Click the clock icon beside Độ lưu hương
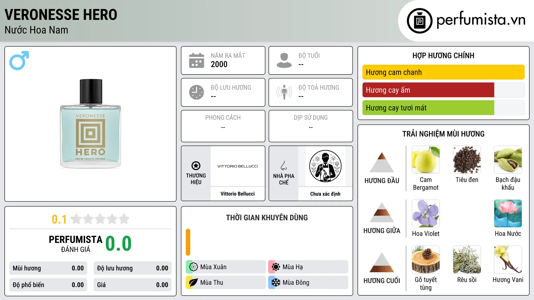 [197, 92]
